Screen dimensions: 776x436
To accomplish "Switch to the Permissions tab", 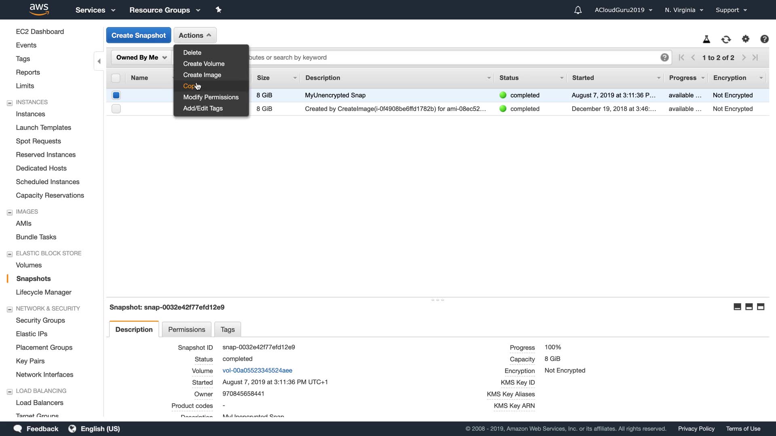I will tap(186, 329).
